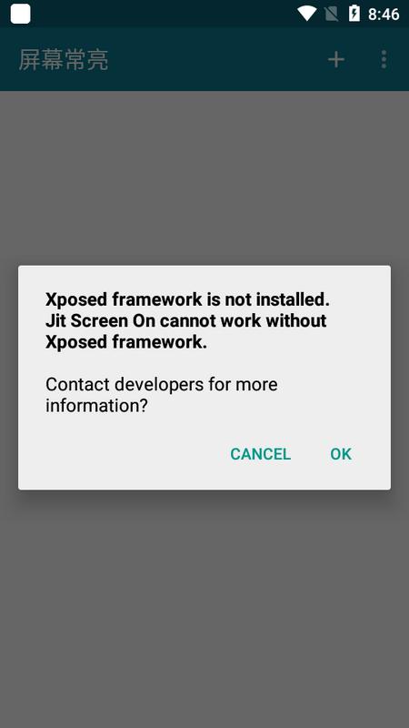409x728 pixels.
Task: Tap the Wi-Fi signal status icon
Action: 306,14
